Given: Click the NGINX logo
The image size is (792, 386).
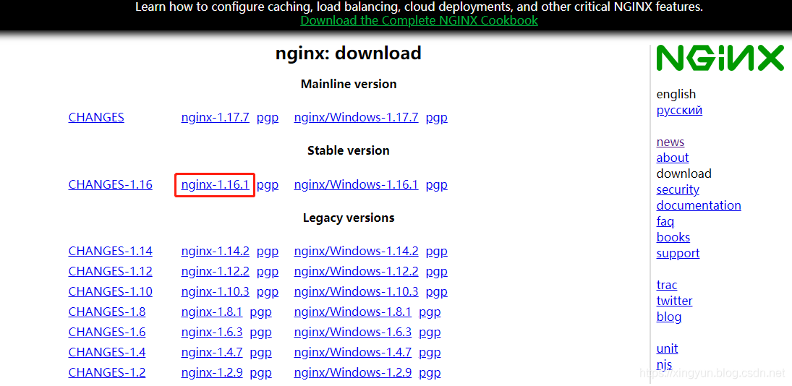Looking at the screenshot, I should tap(720, 58).
